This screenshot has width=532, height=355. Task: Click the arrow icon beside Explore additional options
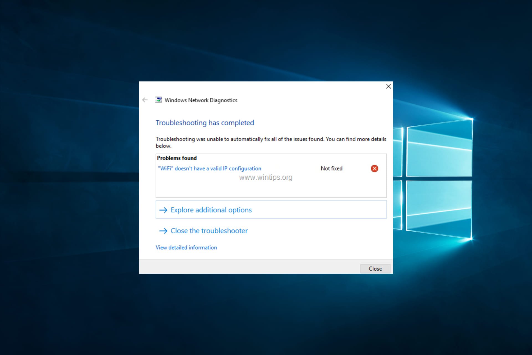[163, 210]
